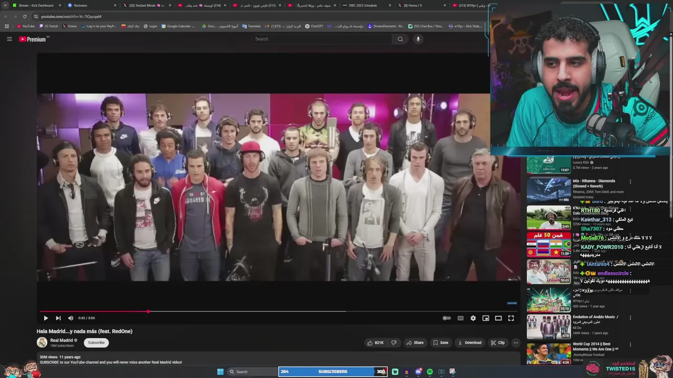
Task: Open the Windows Start menu
Action: [x=220, y=372]
